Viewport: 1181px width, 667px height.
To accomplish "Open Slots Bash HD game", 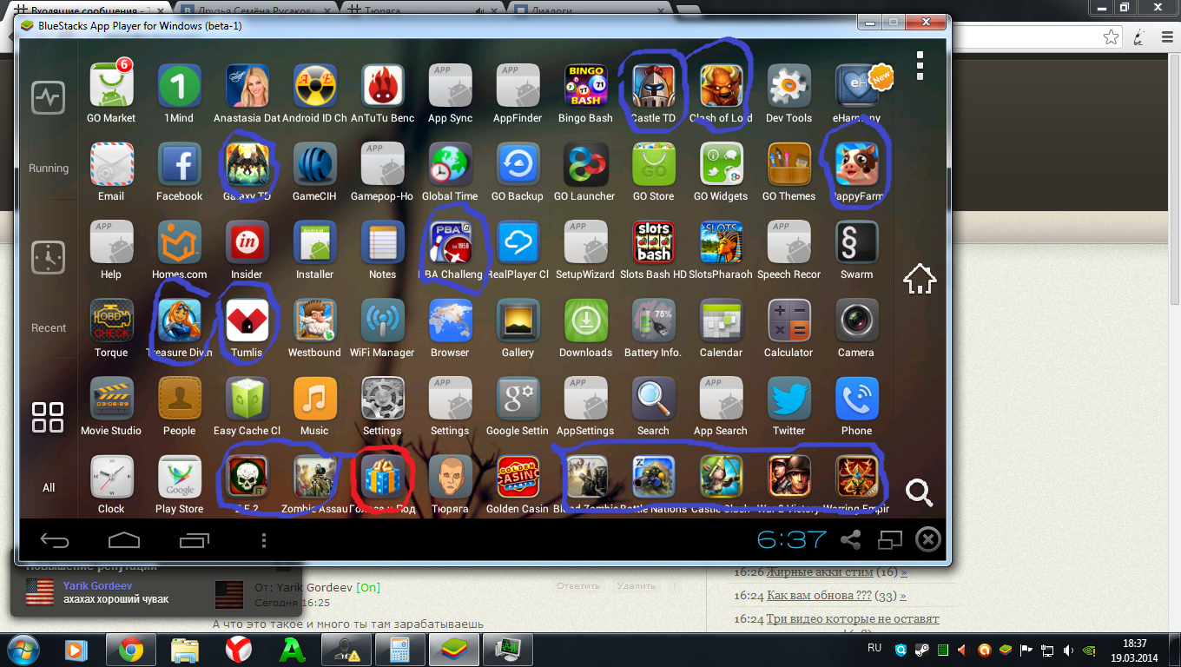I will coord(653,242).
